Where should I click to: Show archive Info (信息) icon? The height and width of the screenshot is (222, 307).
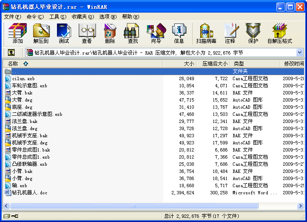coord(179,33)
